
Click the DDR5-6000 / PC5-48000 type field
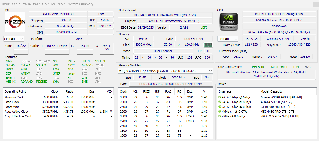tap(171, 84)
